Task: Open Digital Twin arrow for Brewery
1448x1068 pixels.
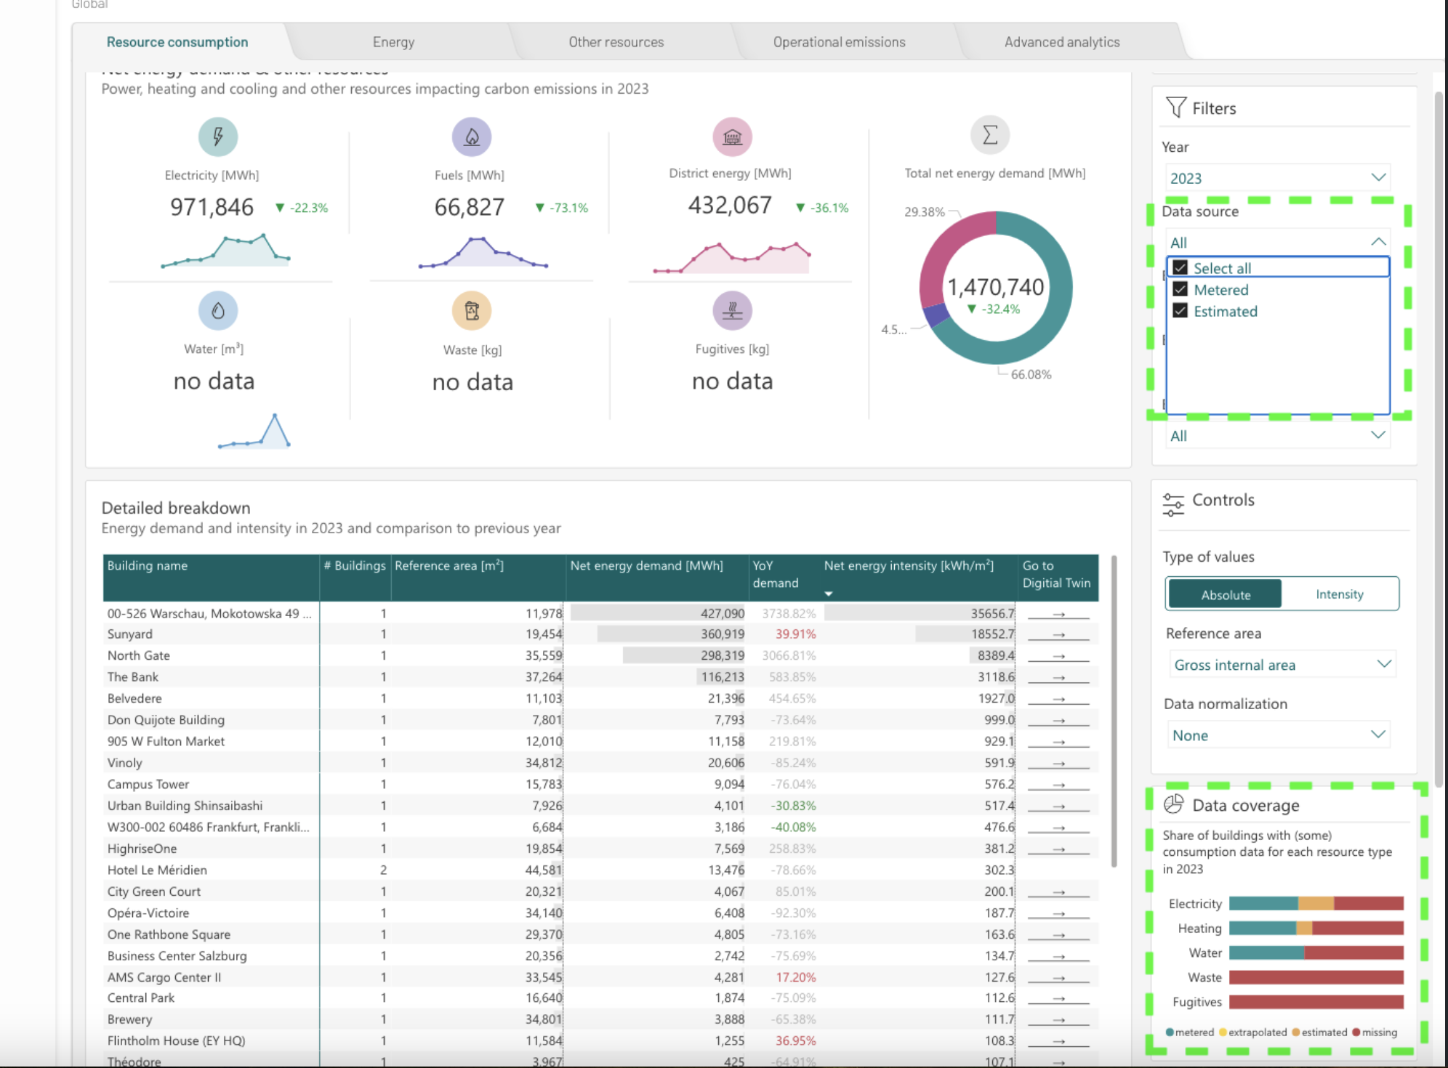Action: pos(1058,1020)
